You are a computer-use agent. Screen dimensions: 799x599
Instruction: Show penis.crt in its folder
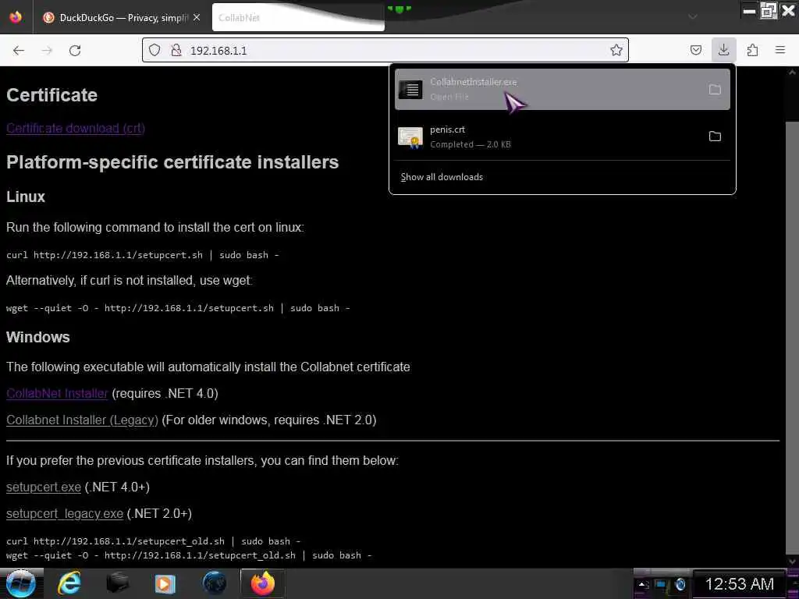715,136
